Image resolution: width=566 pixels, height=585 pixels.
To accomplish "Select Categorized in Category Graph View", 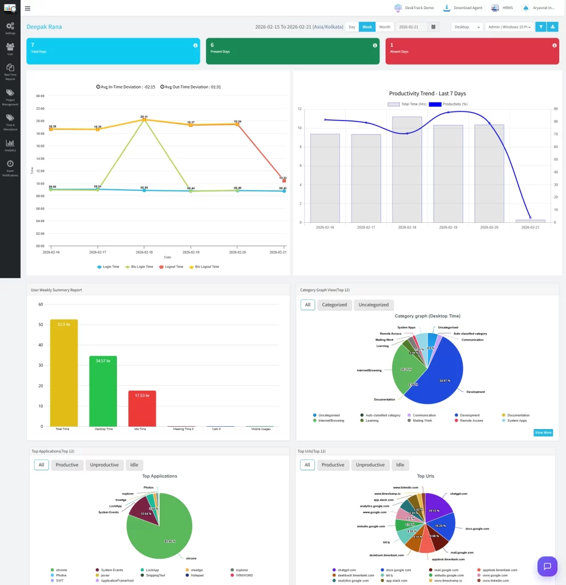I will tap(334, 305).
